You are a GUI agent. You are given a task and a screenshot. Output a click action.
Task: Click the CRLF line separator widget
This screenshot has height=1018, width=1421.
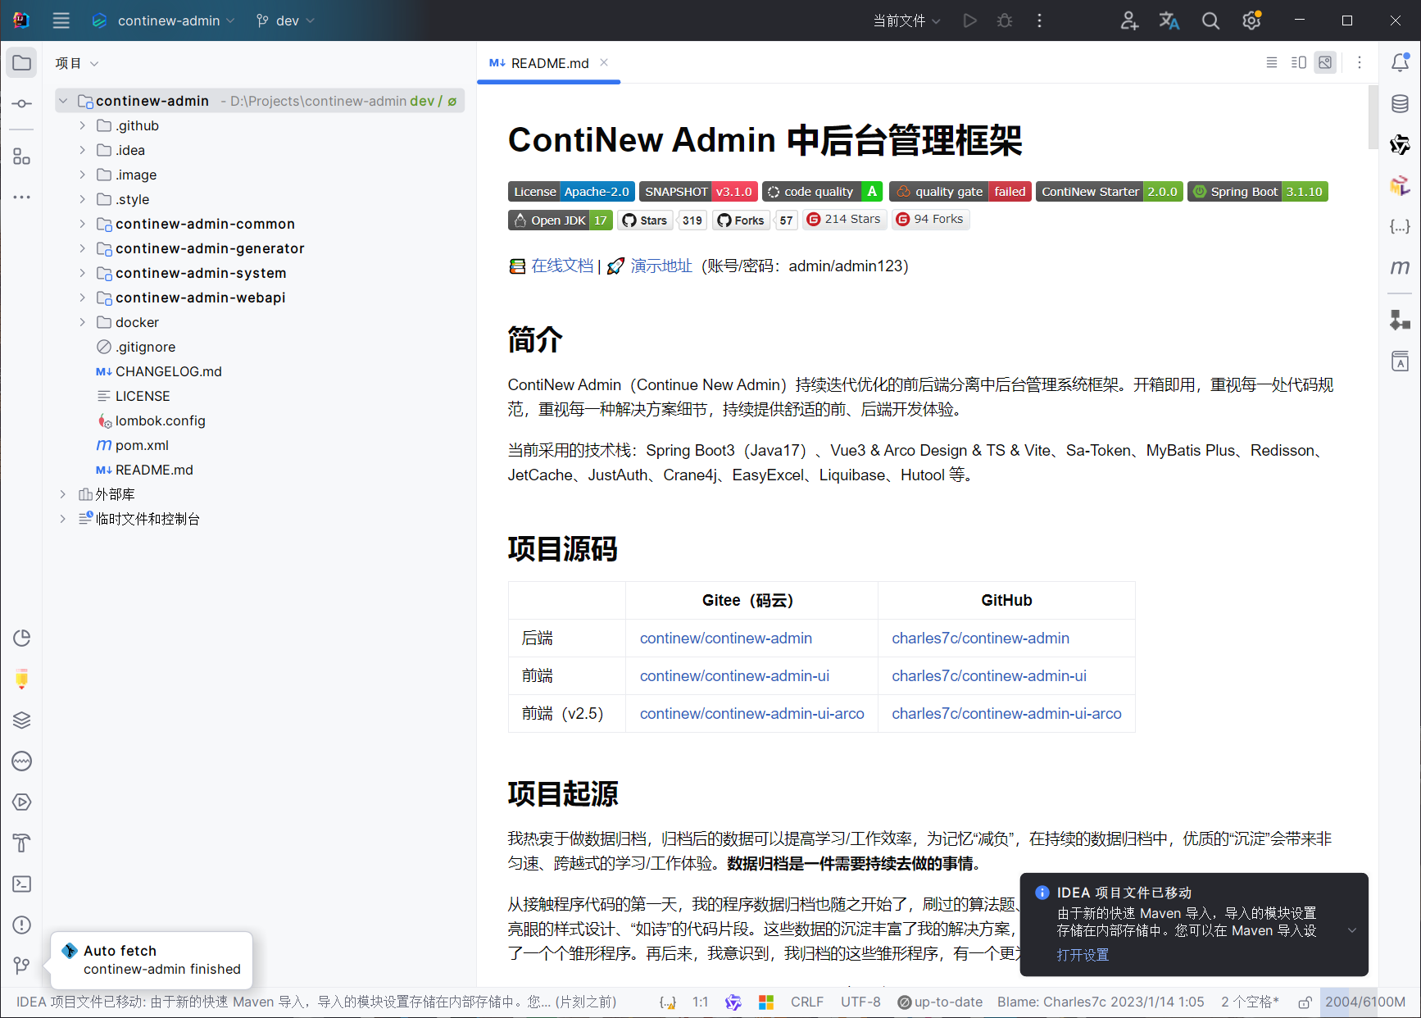[x=807, y=1002]
